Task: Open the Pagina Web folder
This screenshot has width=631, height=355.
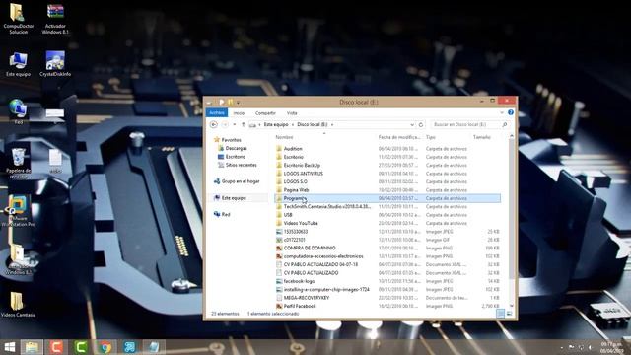Action: coord(296,190)
